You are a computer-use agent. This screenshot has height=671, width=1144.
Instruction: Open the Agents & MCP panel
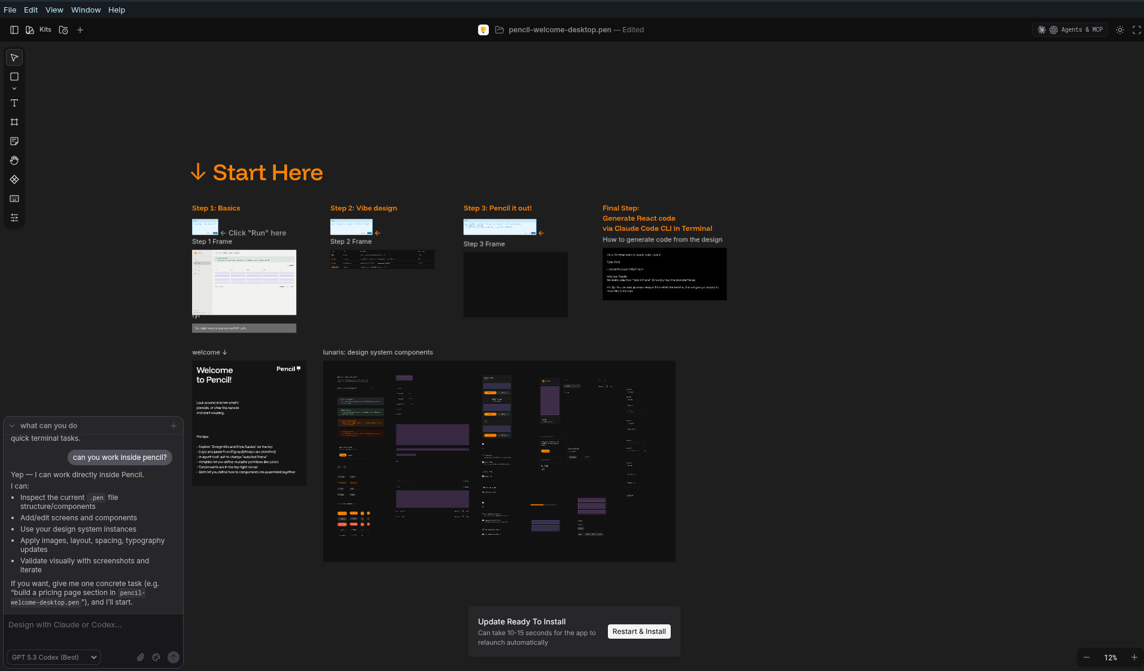click(1070, 30)
